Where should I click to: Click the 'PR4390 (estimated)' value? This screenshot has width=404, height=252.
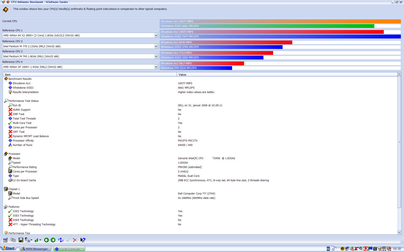pos(190,167)
